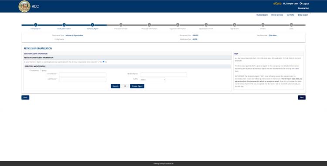Open the Suffix dropdown
This screenshot has width=327, height=166.
point(153,80)
